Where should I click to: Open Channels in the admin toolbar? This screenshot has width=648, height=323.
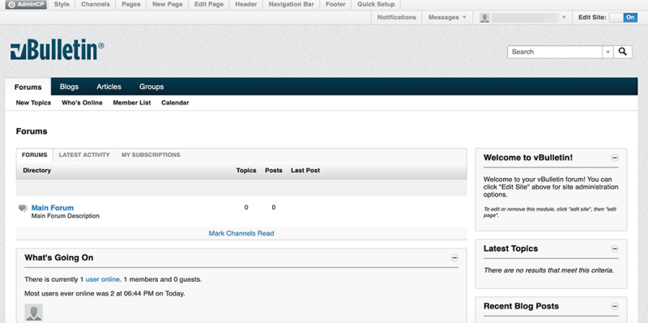click(96, 5)
